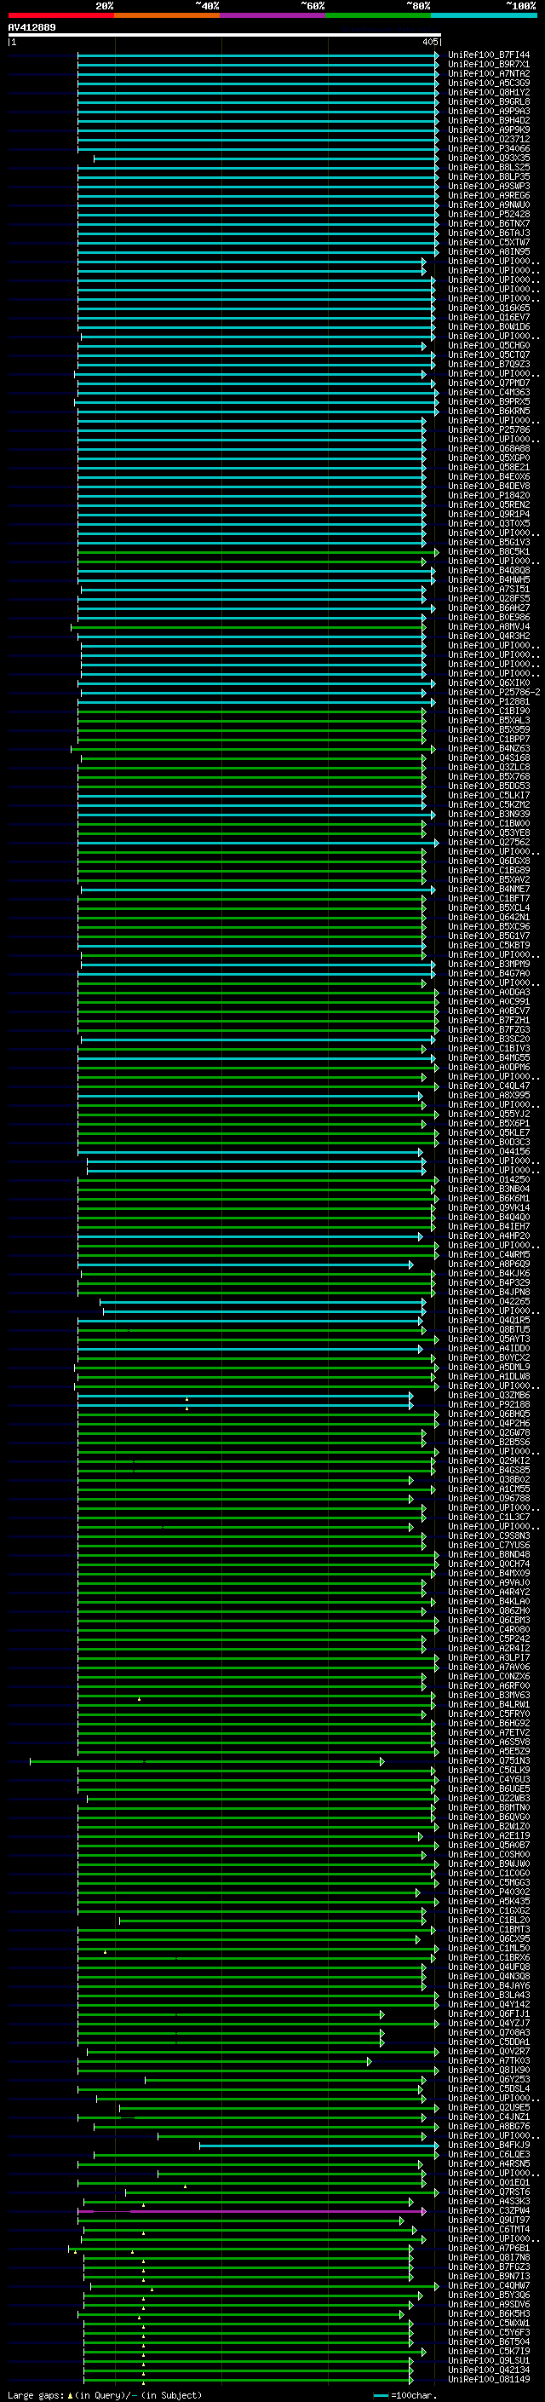Click the UniRef100_P52428 entry
Image resolution: width=545 pixels, height=2402 pixels.
[x=488, y=215]
